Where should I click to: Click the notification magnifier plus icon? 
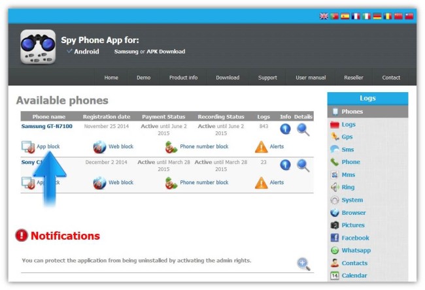click(x=303, y=264)
